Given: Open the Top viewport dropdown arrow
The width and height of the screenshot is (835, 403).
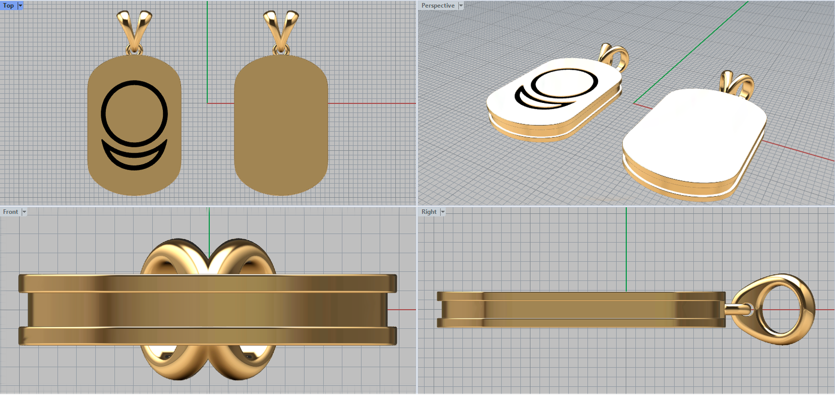Looking at the screenshot, I should pos(20,5).
